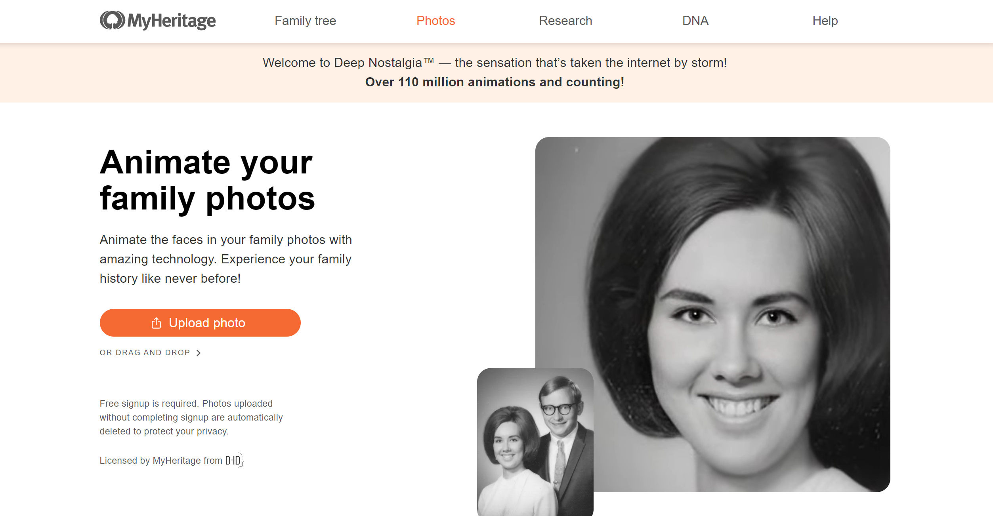
Task: Select the DNA navigation item
Action: point(695,20)
